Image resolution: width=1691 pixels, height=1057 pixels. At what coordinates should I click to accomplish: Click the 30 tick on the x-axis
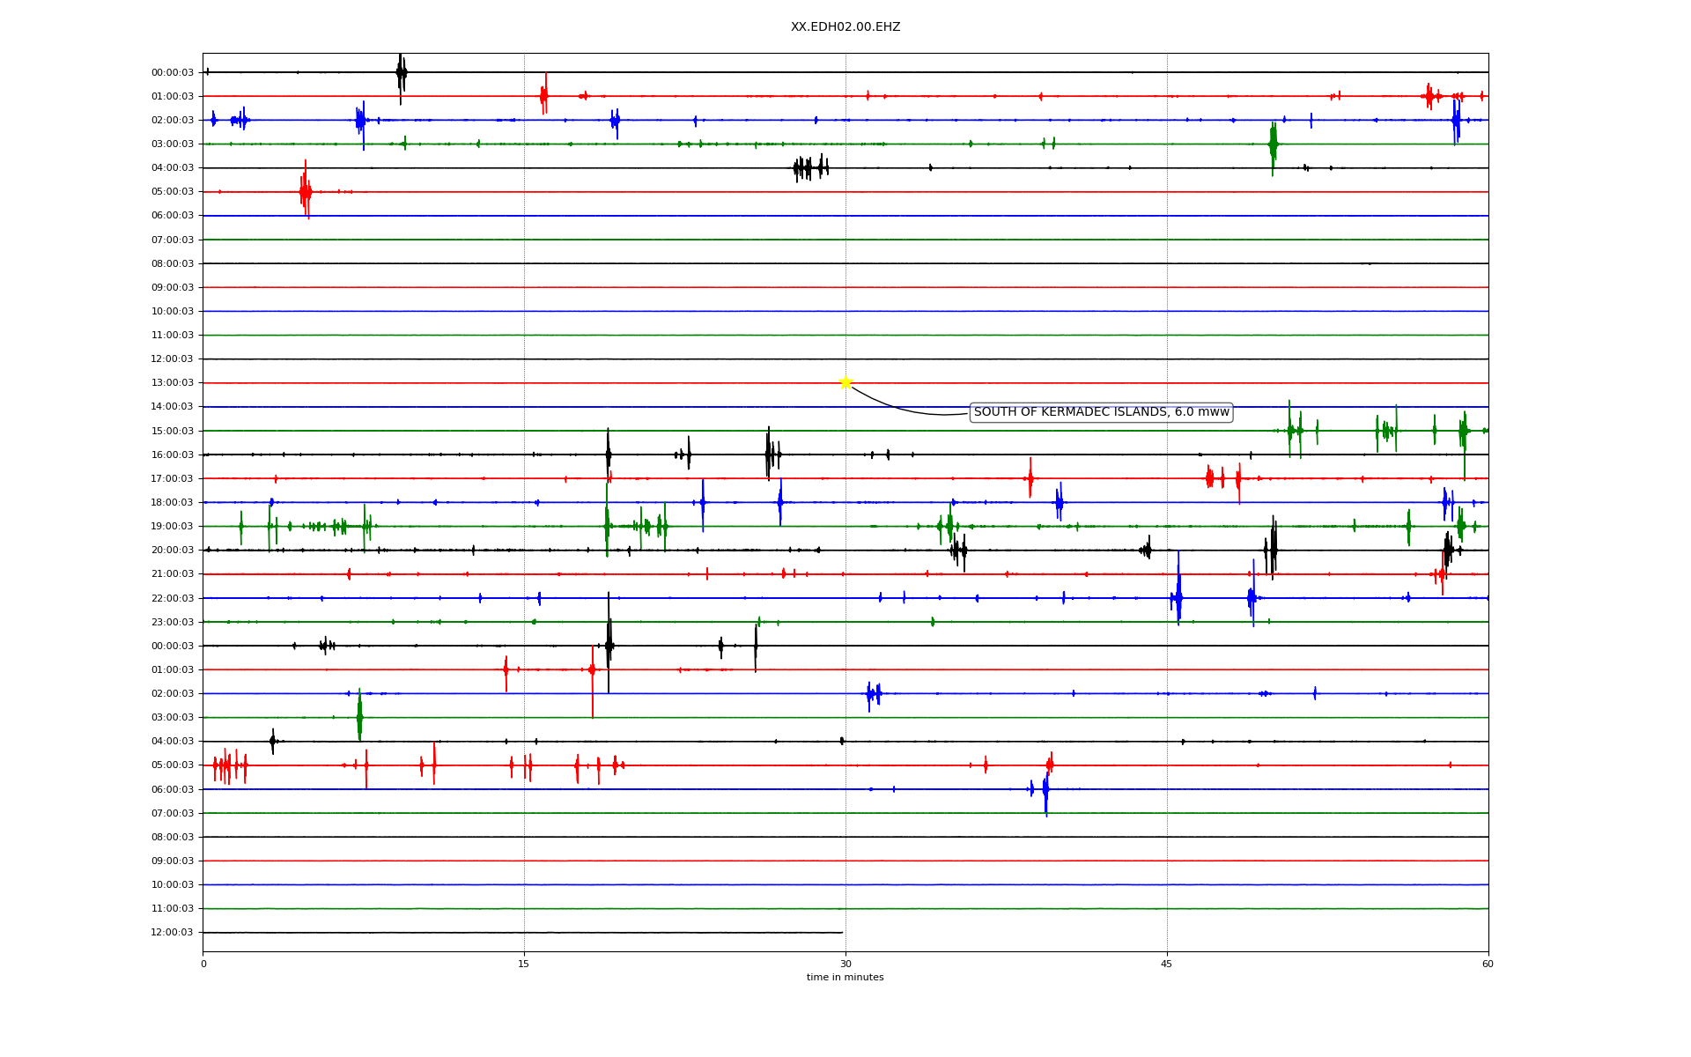[845, 964]
